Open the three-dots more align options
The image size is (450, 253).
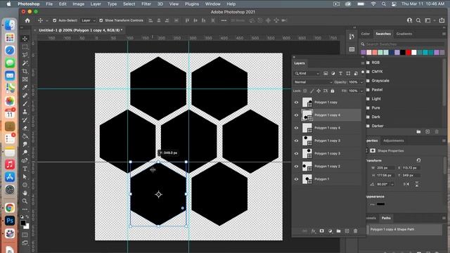(224, 20)
